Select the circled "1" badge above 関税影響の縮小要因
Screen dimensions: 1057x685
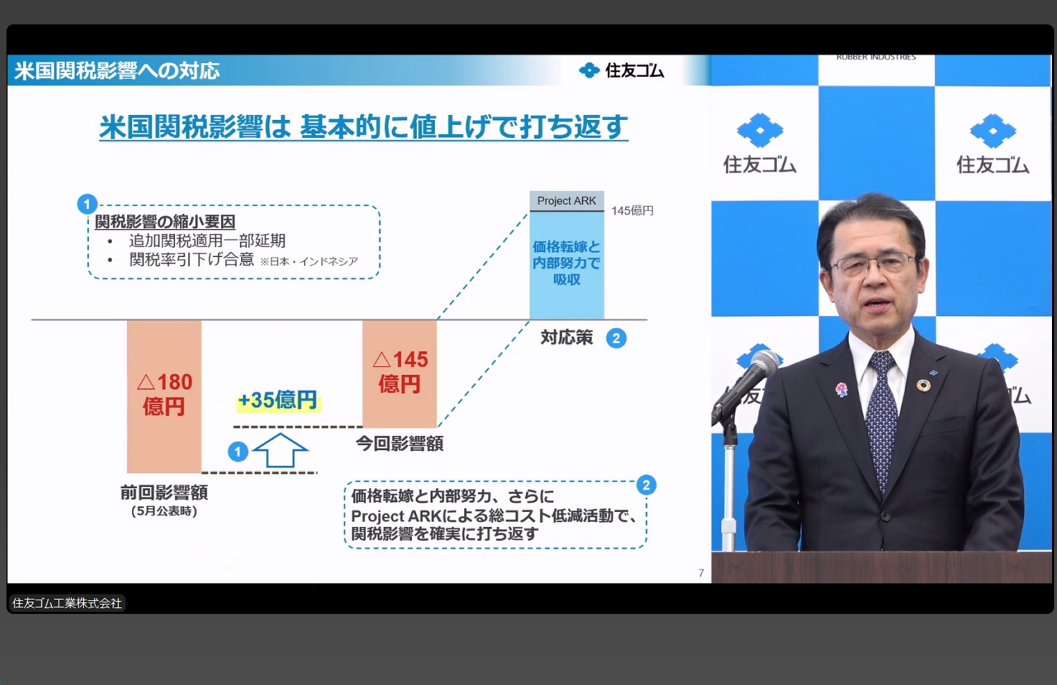87,204
